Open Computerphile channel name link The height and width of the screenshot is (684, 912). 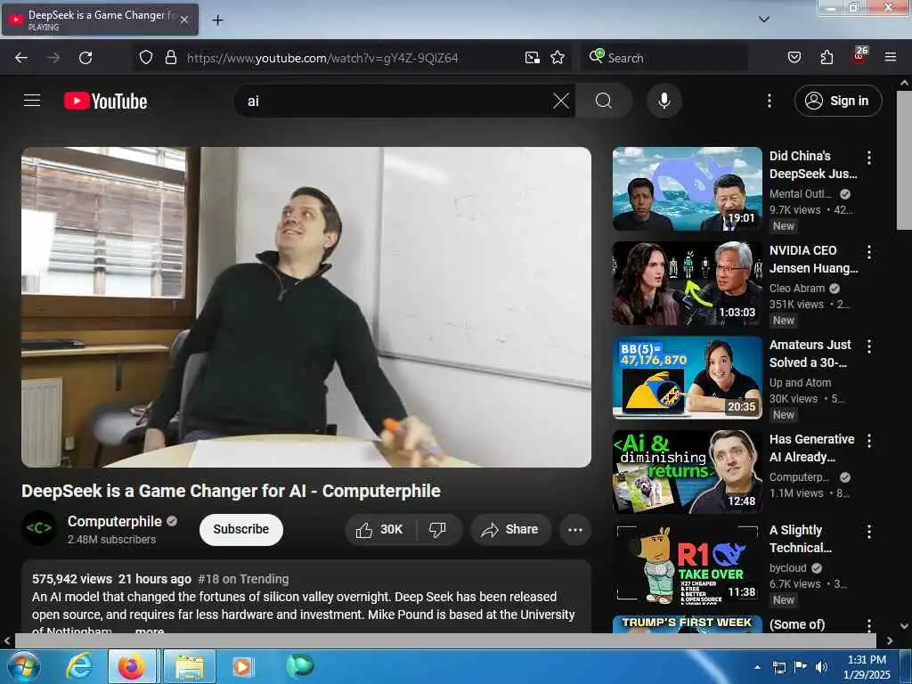(115, 521)
